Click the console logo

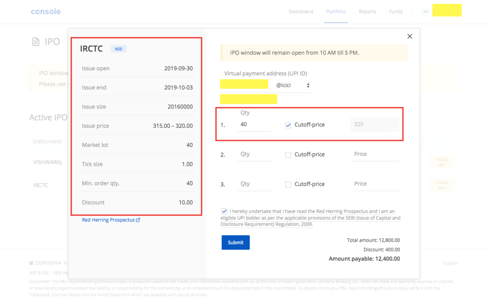click(46, 11)
